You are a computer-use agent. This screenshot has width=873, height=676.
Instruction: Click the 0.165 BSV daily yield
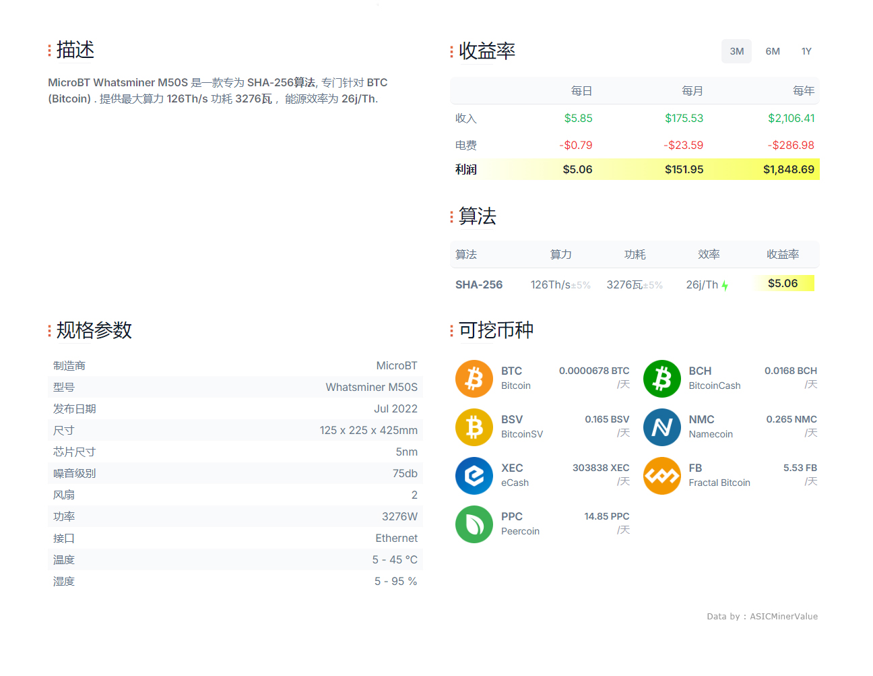coord(607,419)
